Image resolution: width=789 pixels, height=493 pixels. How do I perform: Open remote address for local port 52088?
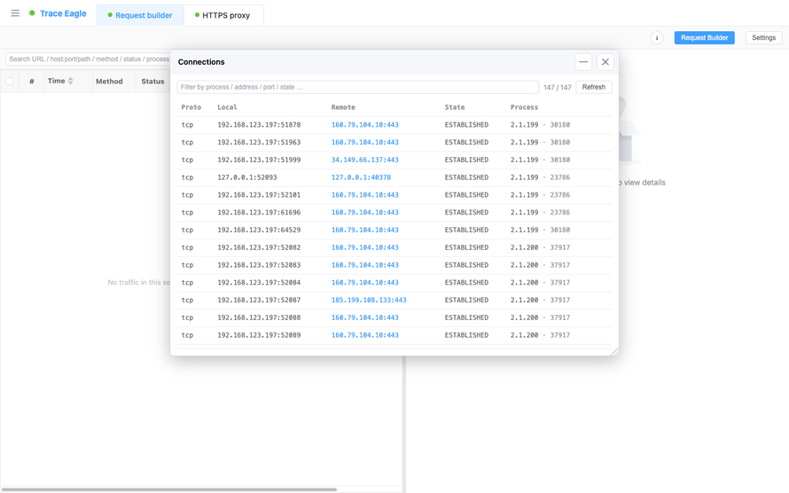click(x=365, y=318)
